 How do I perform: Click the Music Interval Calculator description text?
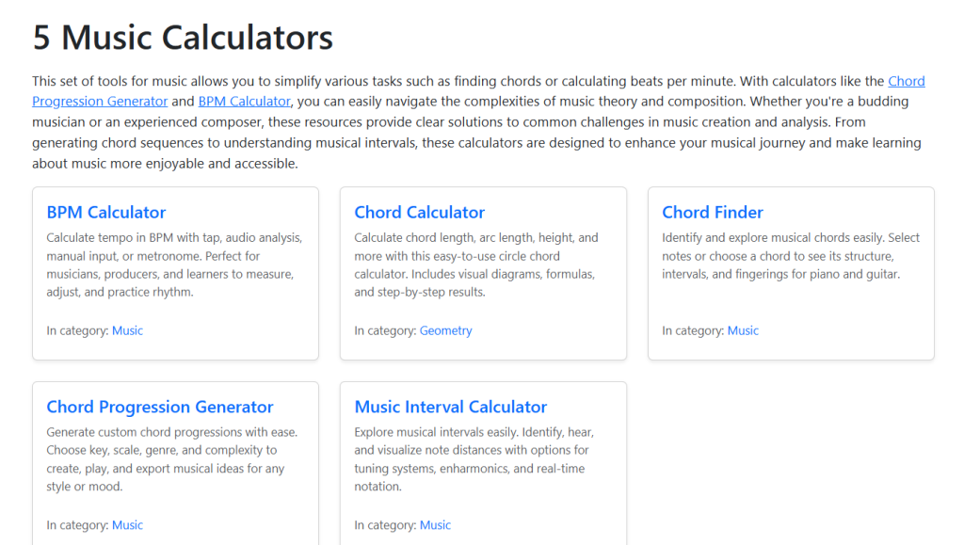474,459
